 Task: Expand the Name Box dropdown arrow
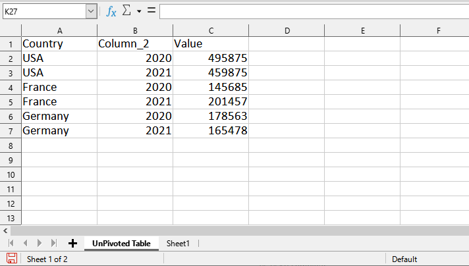pos(91,11)
